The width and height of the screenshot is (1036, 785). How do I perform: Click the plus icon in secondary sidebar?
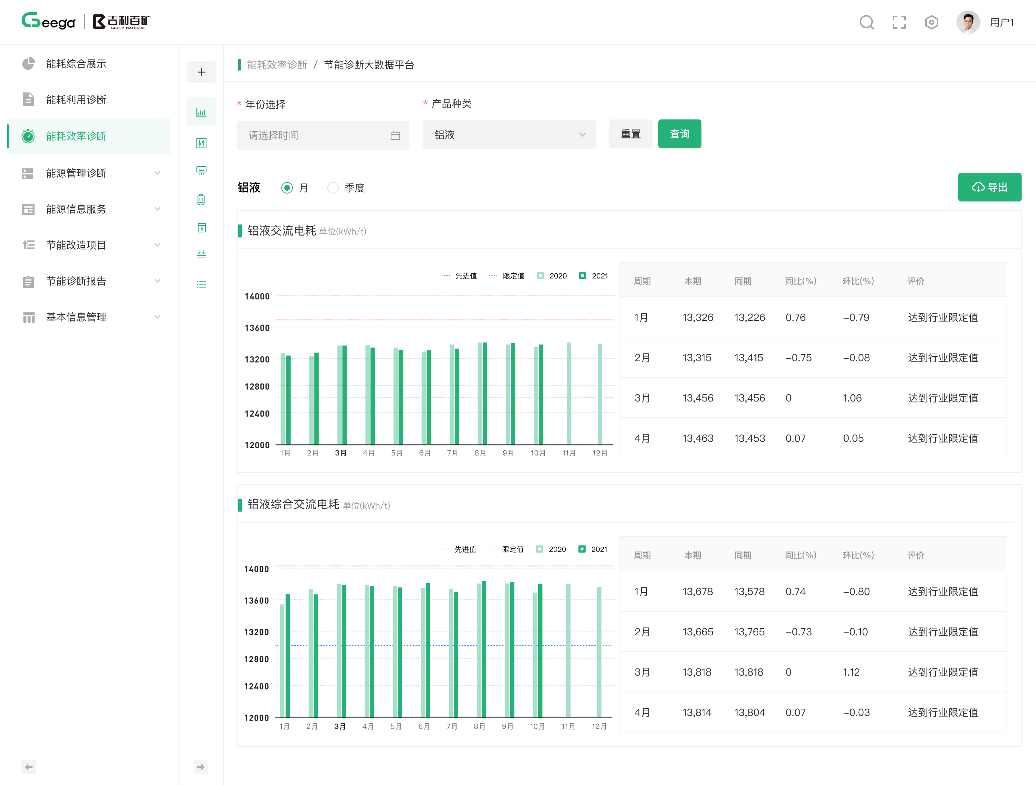pyautogui.click(x=201, y=72)
